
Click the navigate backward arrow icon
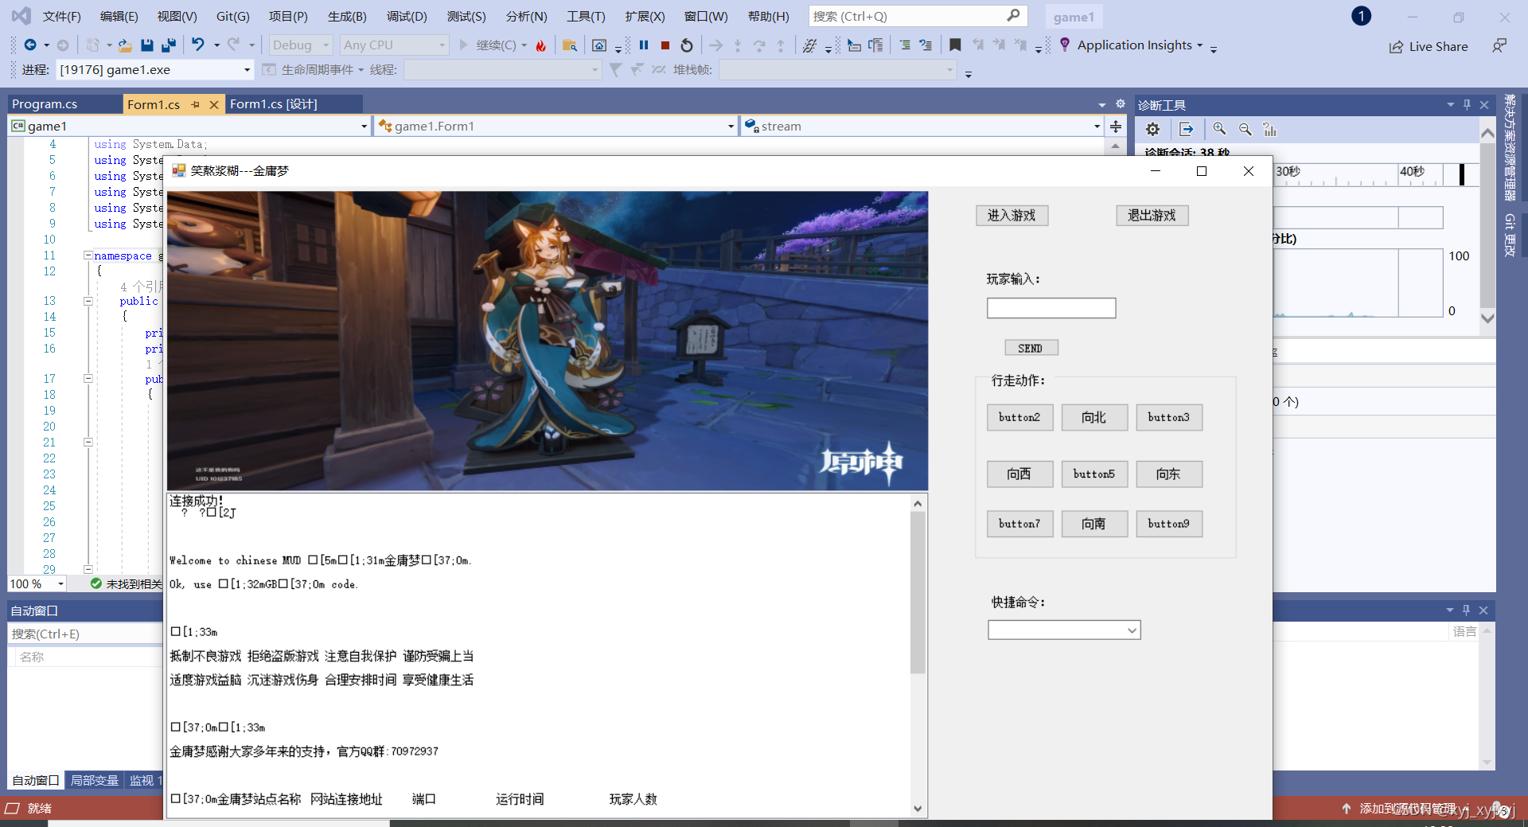(x=30, y=45)
